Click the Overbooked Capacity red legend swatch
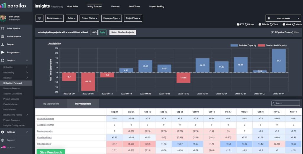The image size is (303, 154). [x=261, y=45]
